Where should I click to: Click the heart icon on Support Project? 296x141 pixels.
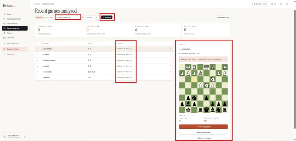pos(4,49)
